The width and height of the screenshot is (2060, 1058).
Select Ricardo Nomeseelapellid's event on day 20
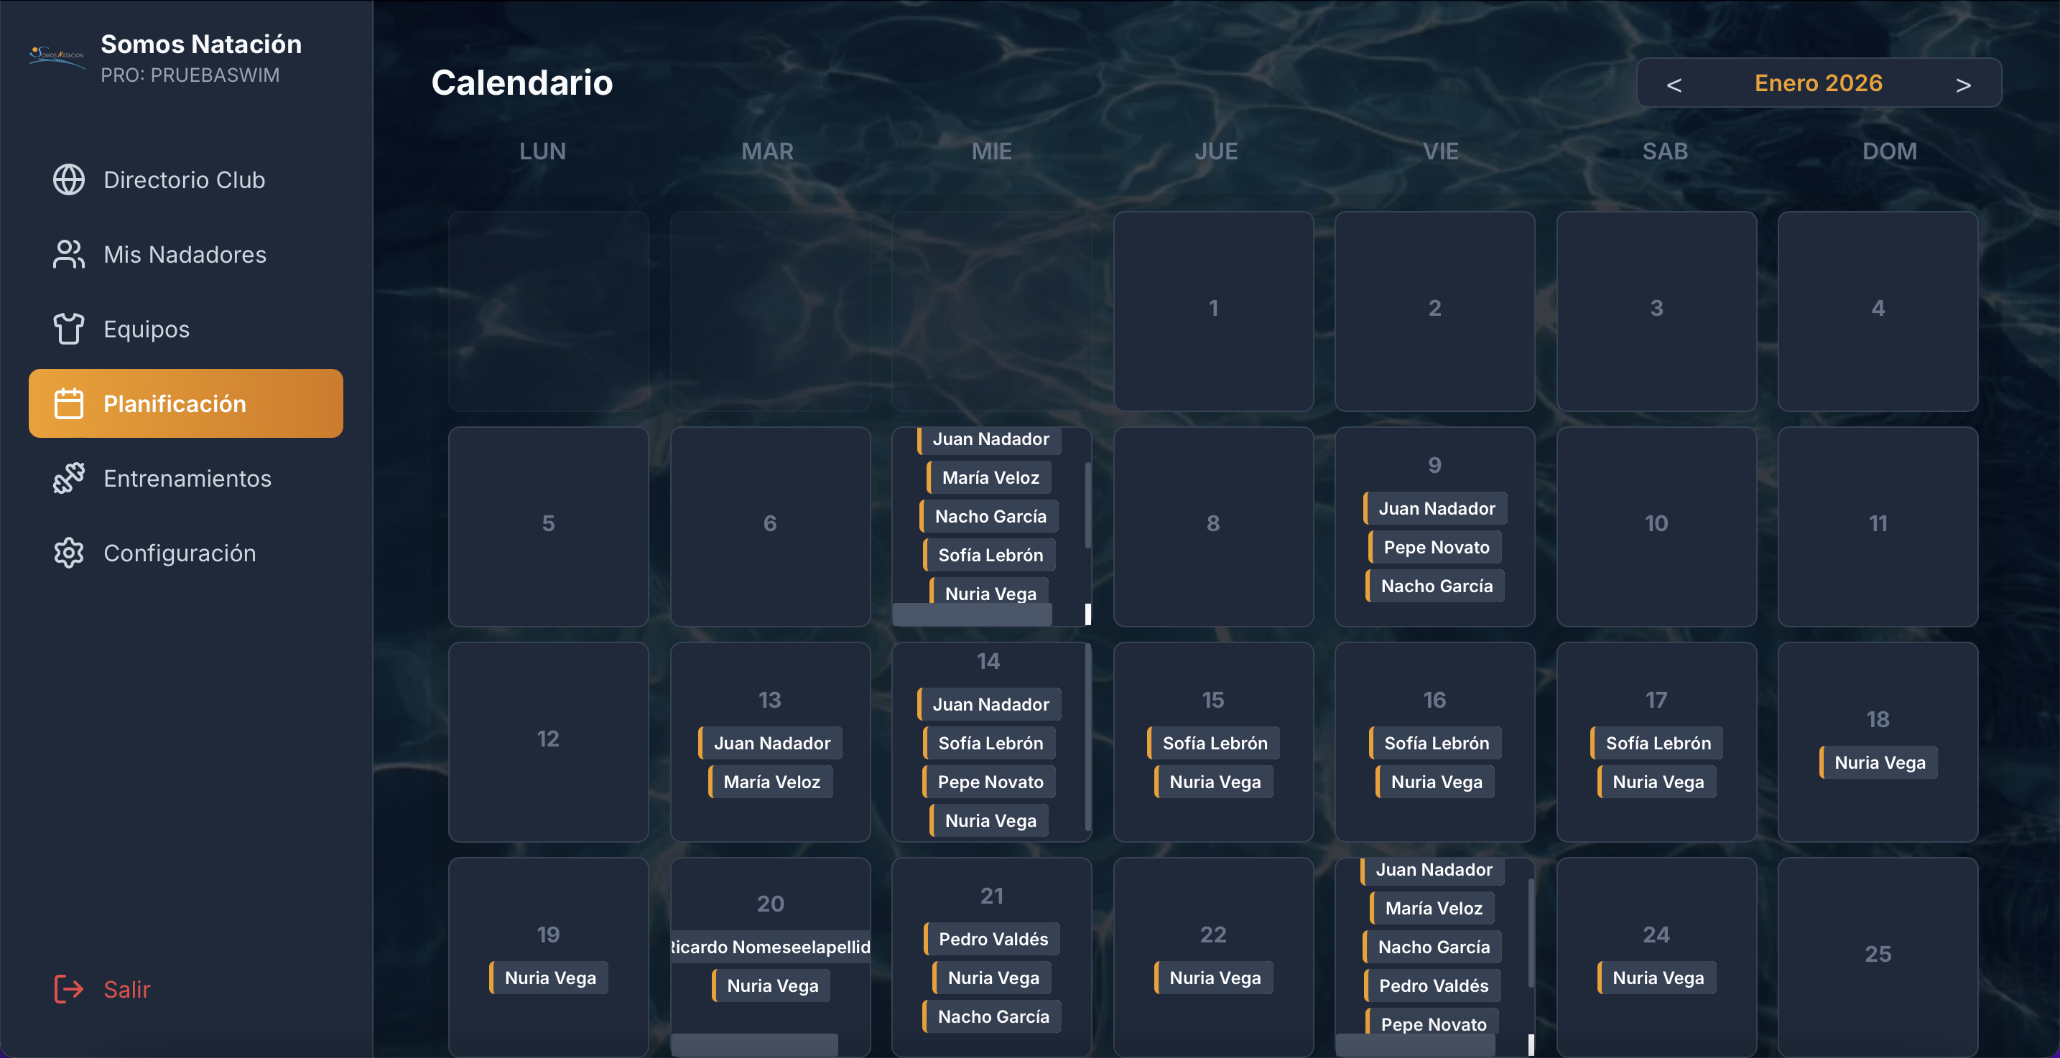(x=770, y=947)
